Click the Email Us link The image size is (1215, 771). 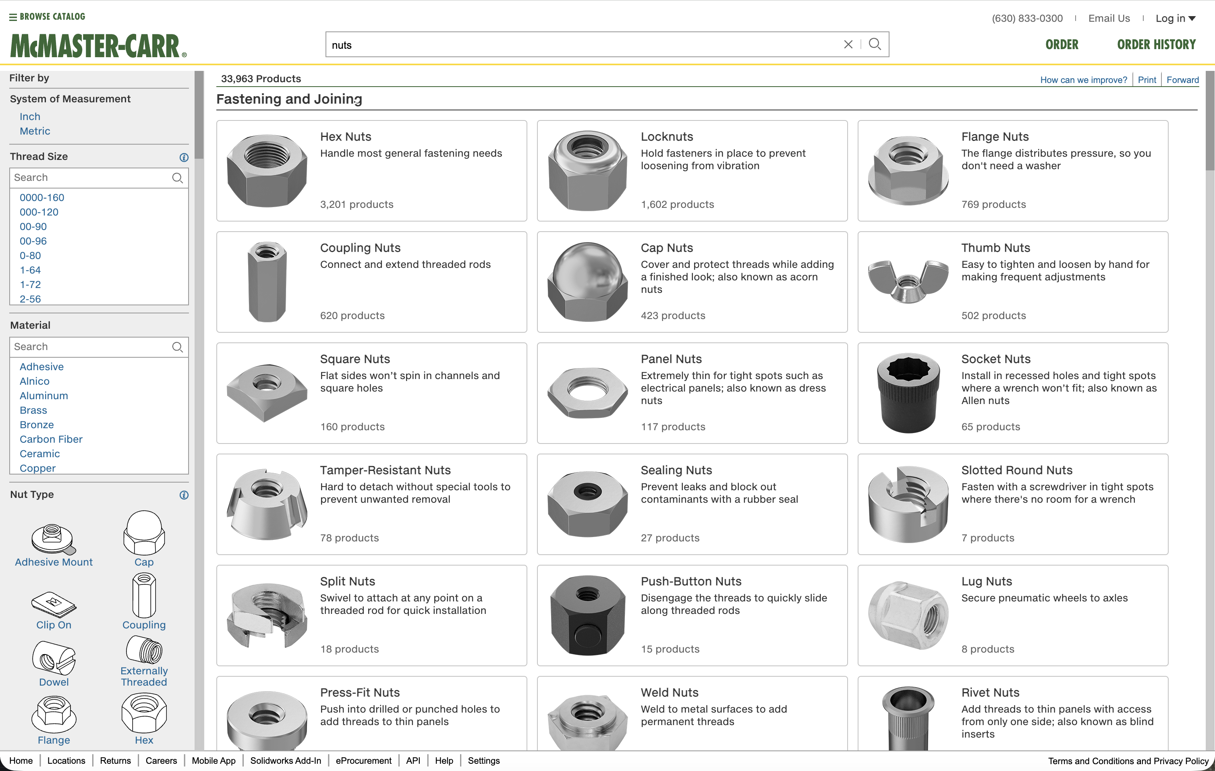pos(1109,18)
